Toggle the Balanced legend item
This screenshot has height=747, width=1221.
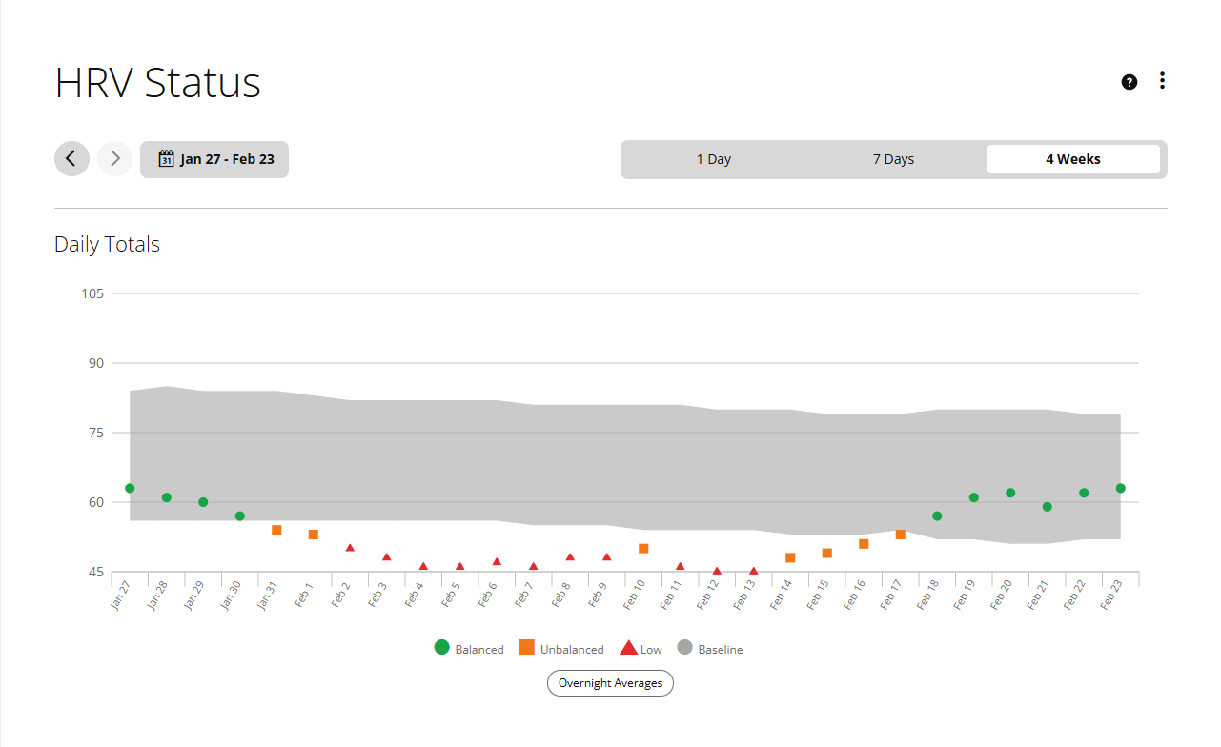(x=469, y=649)
